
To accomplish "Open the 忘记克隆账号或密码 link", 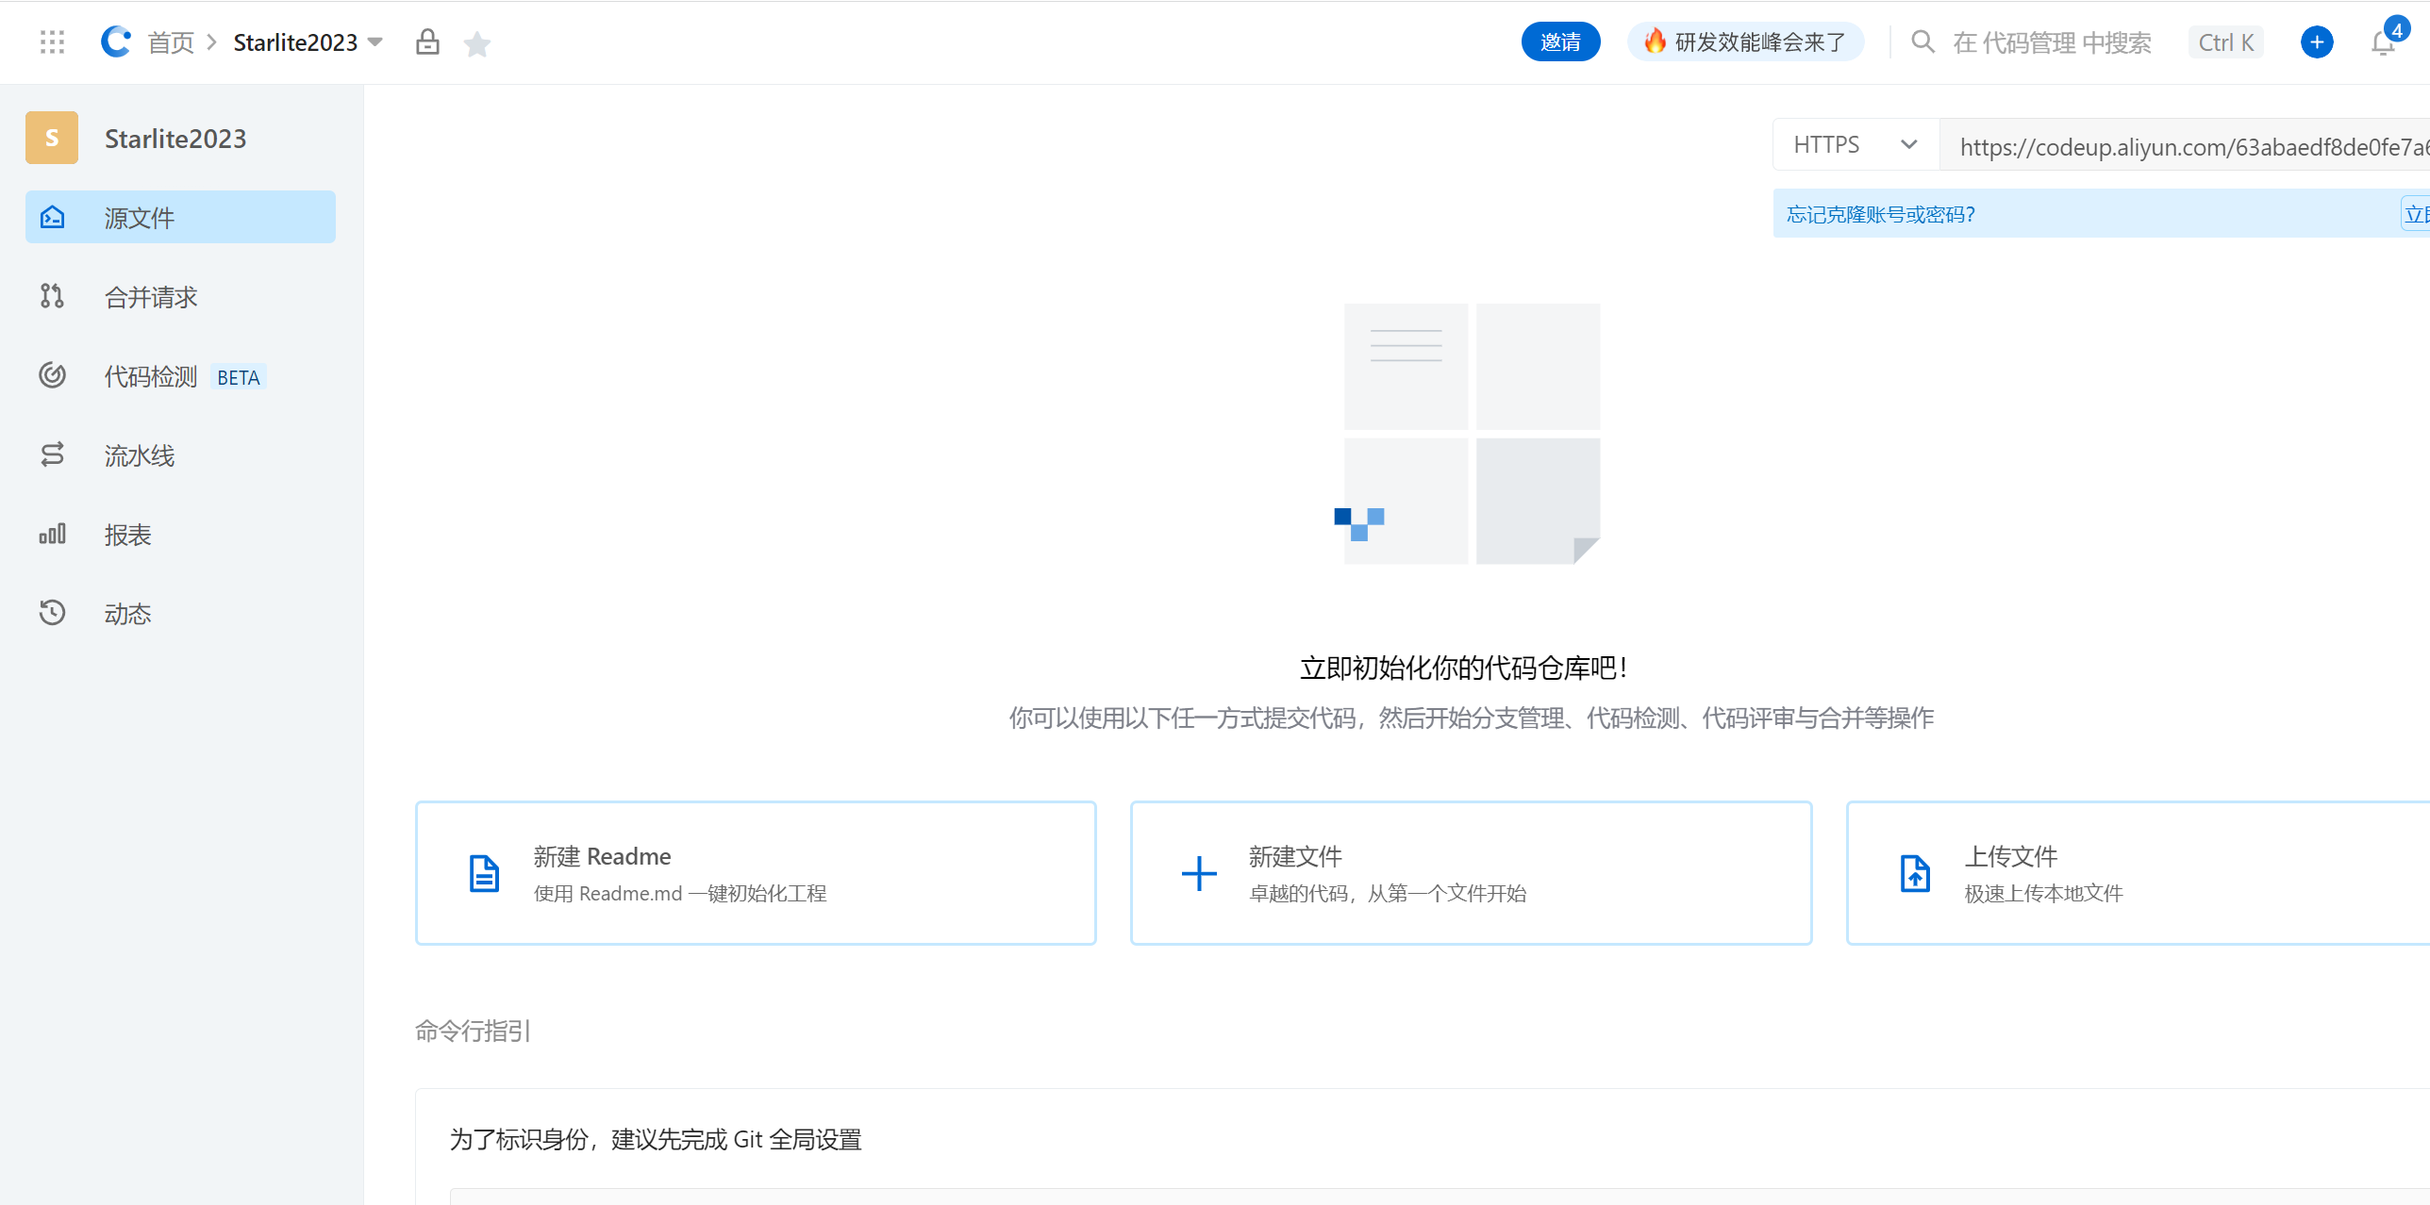I will click(x=1879, y=214).
